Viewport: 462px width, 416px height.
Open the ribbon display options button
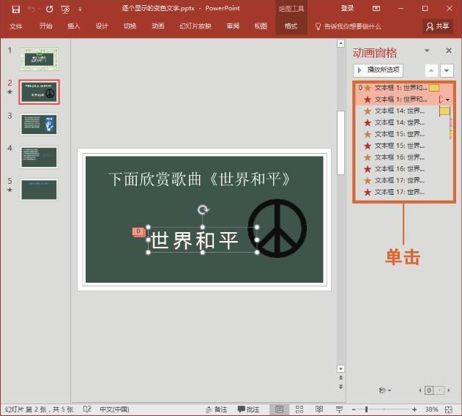(x=376, y=9)
